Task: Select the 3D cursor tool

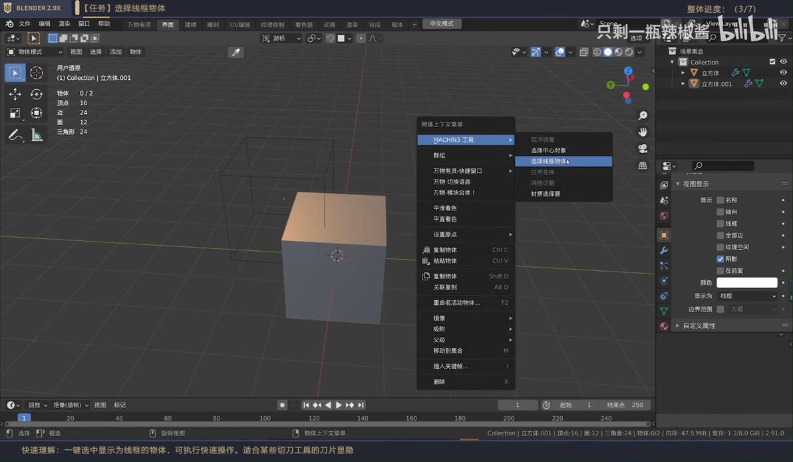Action: pyautogui.click(x=37, y=73)
